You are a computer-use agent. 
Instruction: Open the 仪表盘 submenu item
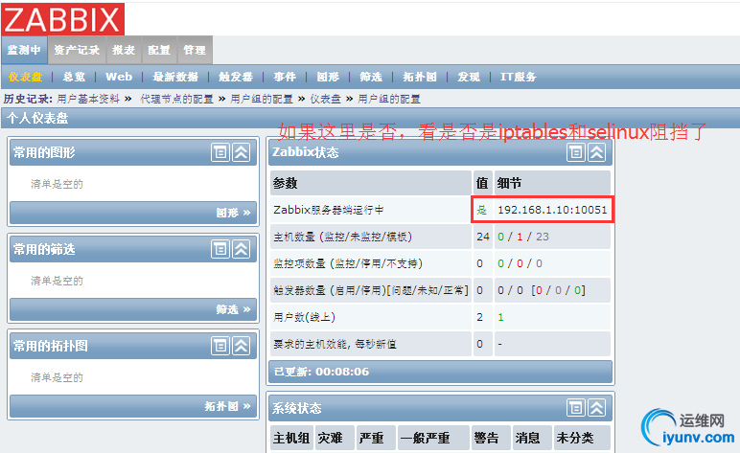coord(26,77)
